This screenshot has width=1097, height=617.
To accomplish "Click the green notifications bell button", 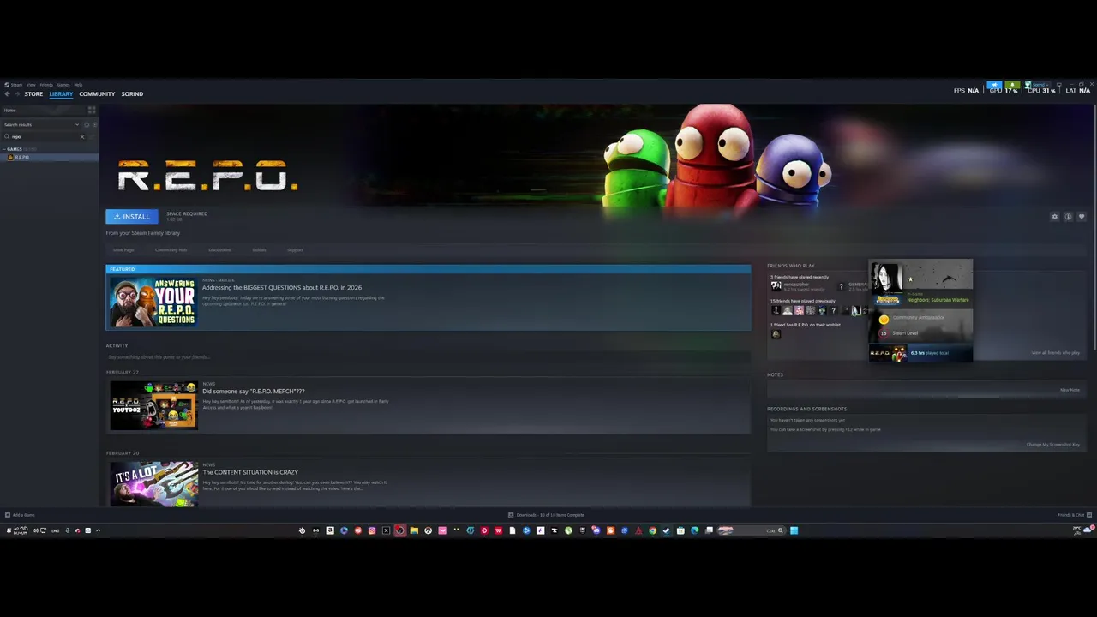I will pyautogui.click(x=1012, y=85).
